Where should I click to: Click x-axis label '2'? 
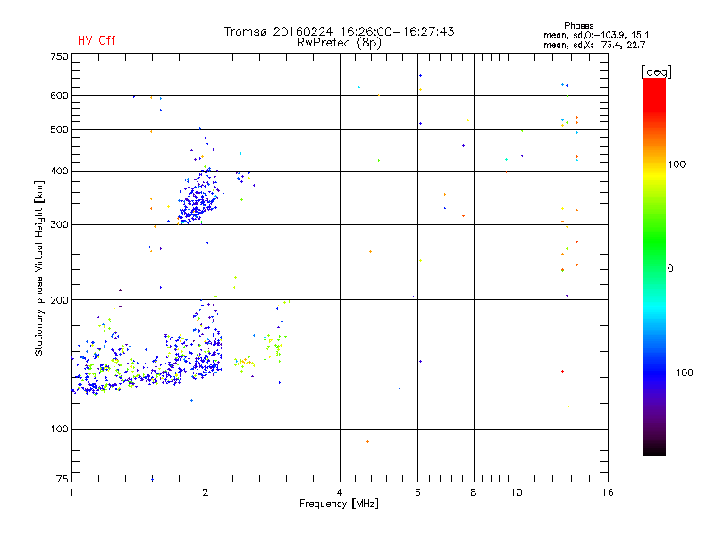(206, 492)
